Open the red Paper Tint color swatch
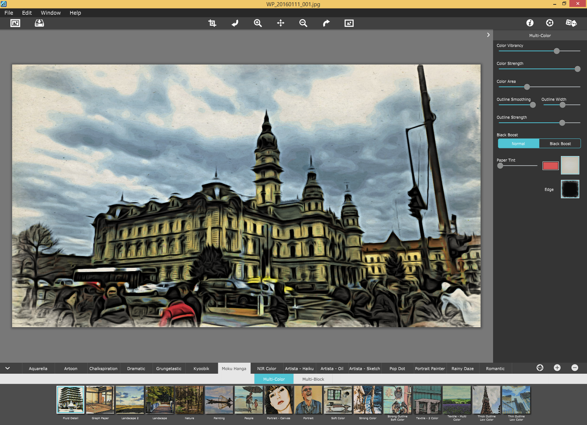This screenshot has height=425, width=587. [x=550, y=166]
